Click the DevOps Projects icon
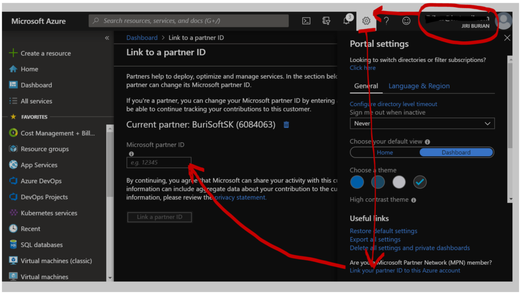This screenshot has height=294, width=522. tap(13, 197)
